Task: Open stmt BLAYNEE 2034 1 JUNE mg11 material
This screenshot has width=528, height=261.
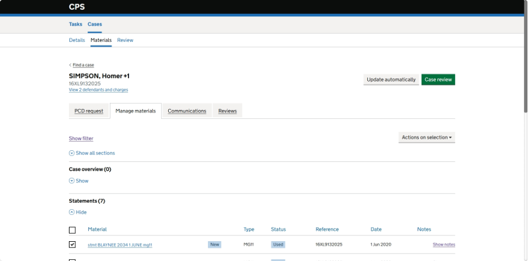Action: pos(120,245)
